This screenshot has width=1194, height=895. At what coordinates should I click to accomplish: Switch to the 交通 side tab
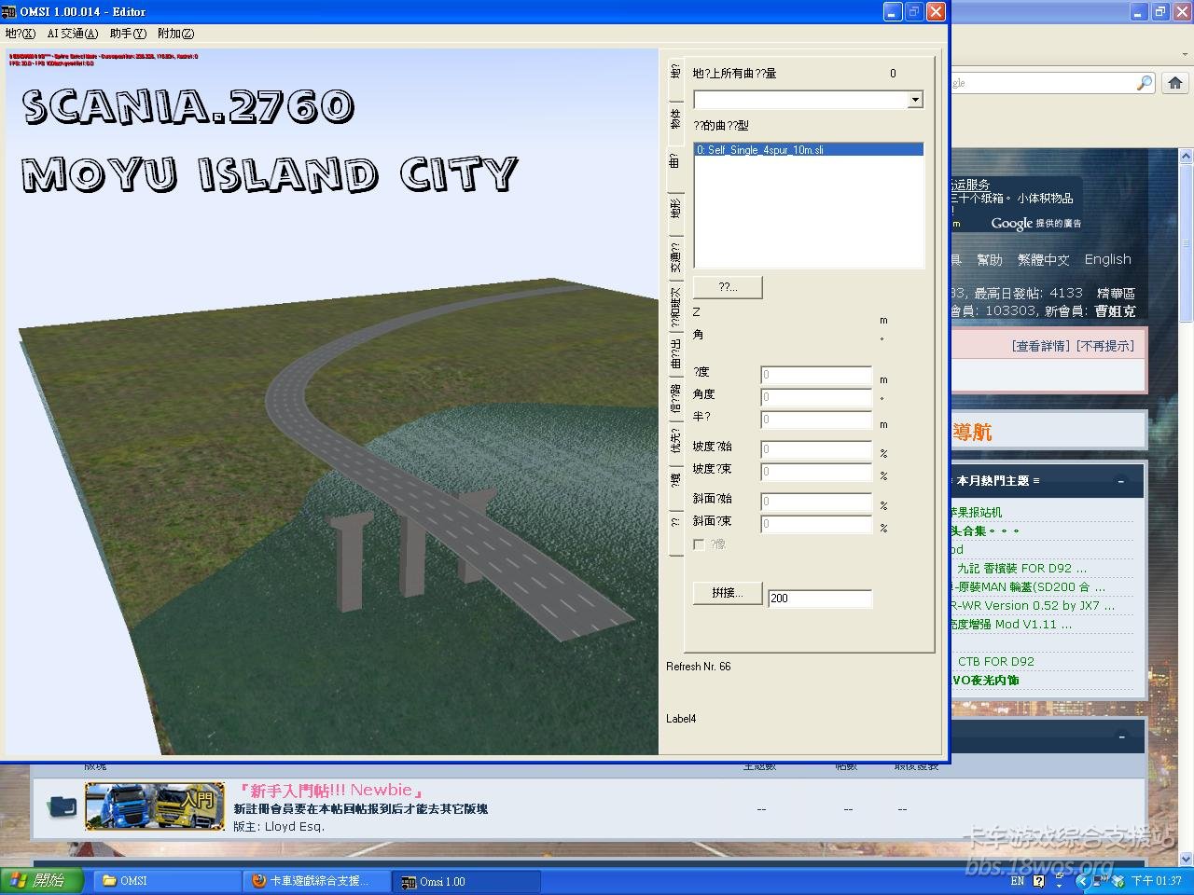(x=675, y=256)
